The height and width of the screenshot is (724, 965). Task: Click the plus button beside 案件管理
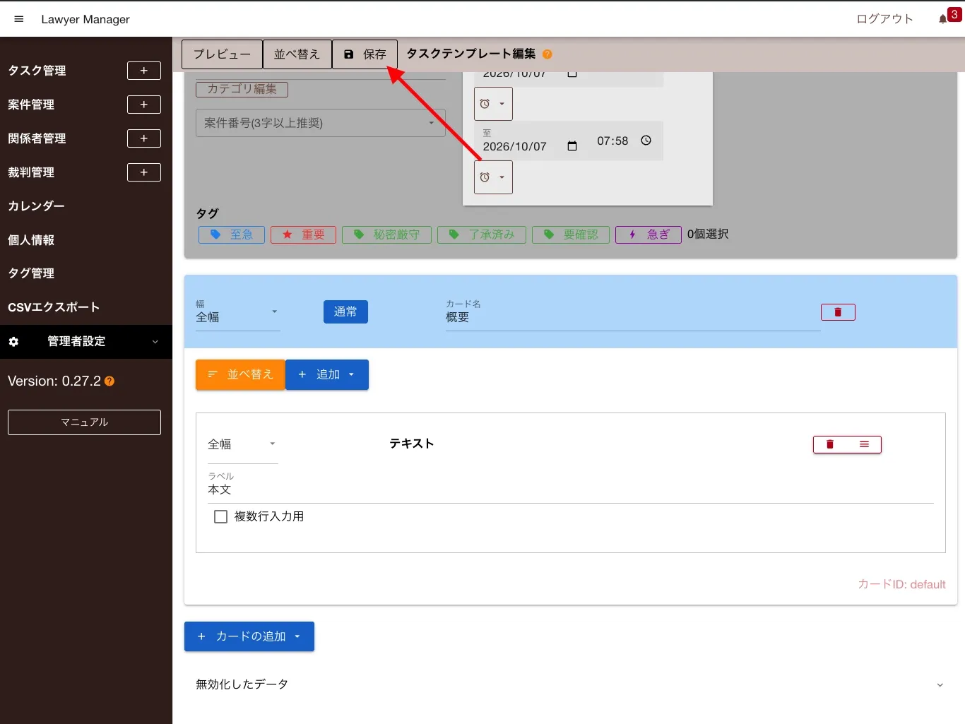(x=144, y=105)
